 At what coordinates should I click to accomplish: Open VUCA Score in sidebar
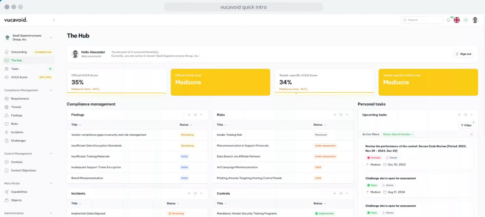[19, 77]
